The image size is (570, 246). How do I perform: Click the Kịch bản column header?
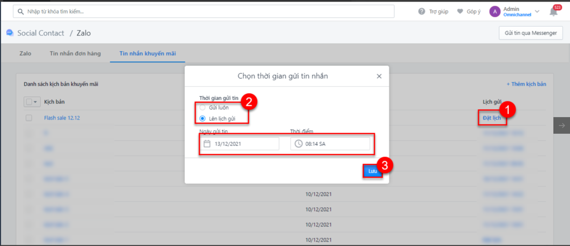point(54,102)
